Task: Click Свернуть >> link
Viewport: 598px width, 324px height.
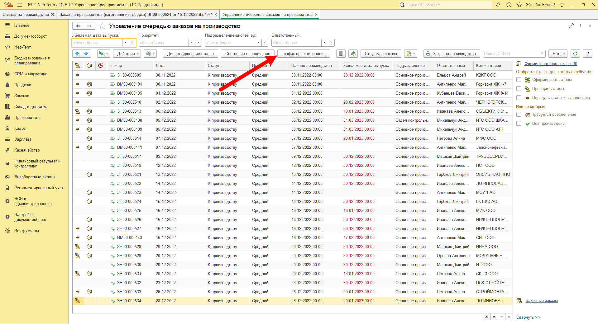Action: pos(528,317)
